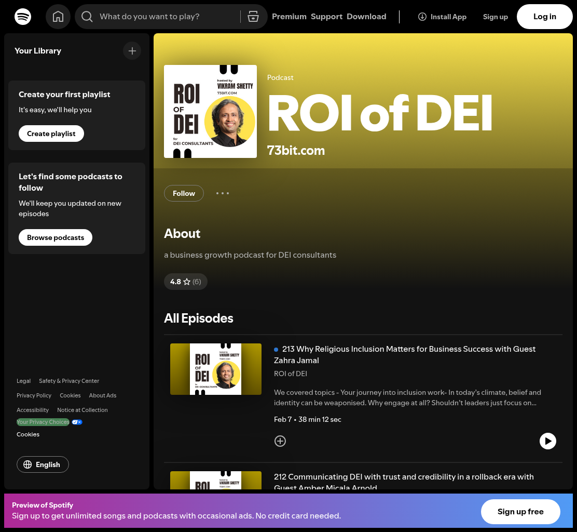Click Your Privacy Choices link
Image resolution: width=577 pixels, height=532 pixels.
[x=43, y=422]
